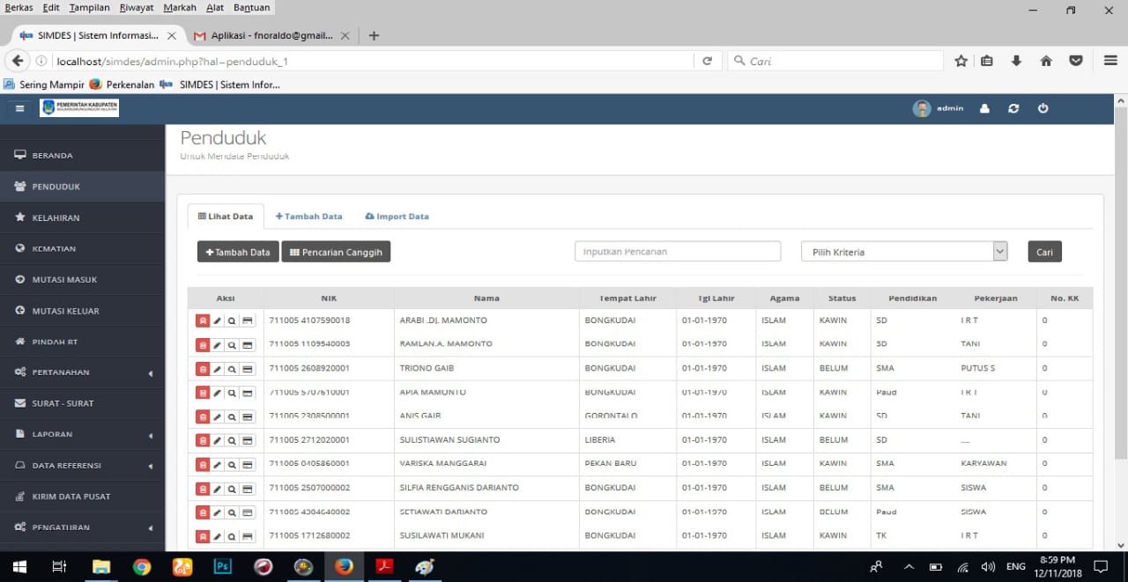Click the pencil edit icon in RAMLAN.A. MAMONTO's row
Screen dimensions: 1128x582
click(218, 345)
